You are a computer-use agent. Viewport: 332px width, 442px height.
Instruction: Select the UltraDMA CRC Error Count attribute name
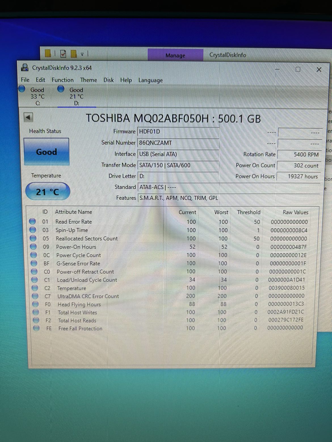coord(88,296)
